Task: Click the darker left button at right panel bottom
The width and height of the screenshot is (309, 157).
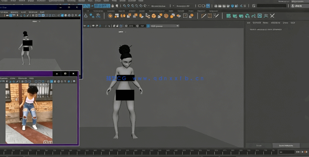Action: [259, 146]
